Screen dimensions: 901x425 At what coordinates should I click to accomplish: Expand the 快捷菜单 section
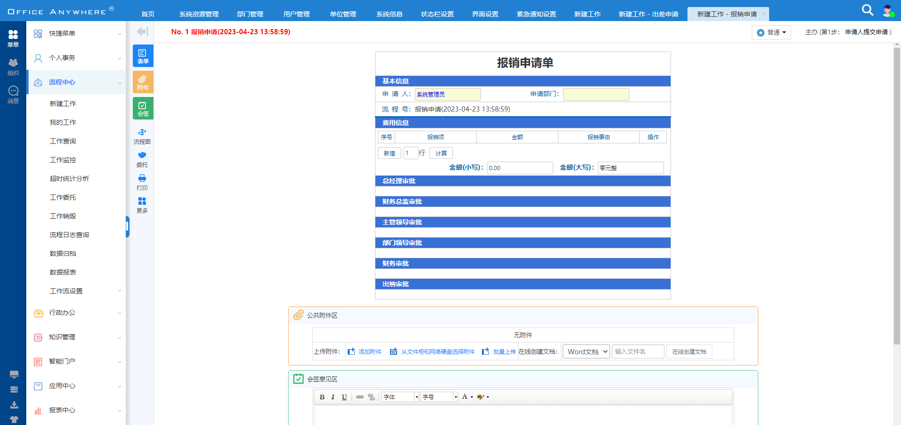coord(77,34)
